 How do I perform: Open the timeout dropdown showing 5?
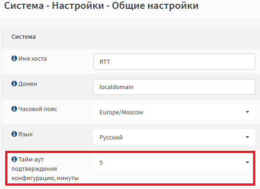point(174,162)
